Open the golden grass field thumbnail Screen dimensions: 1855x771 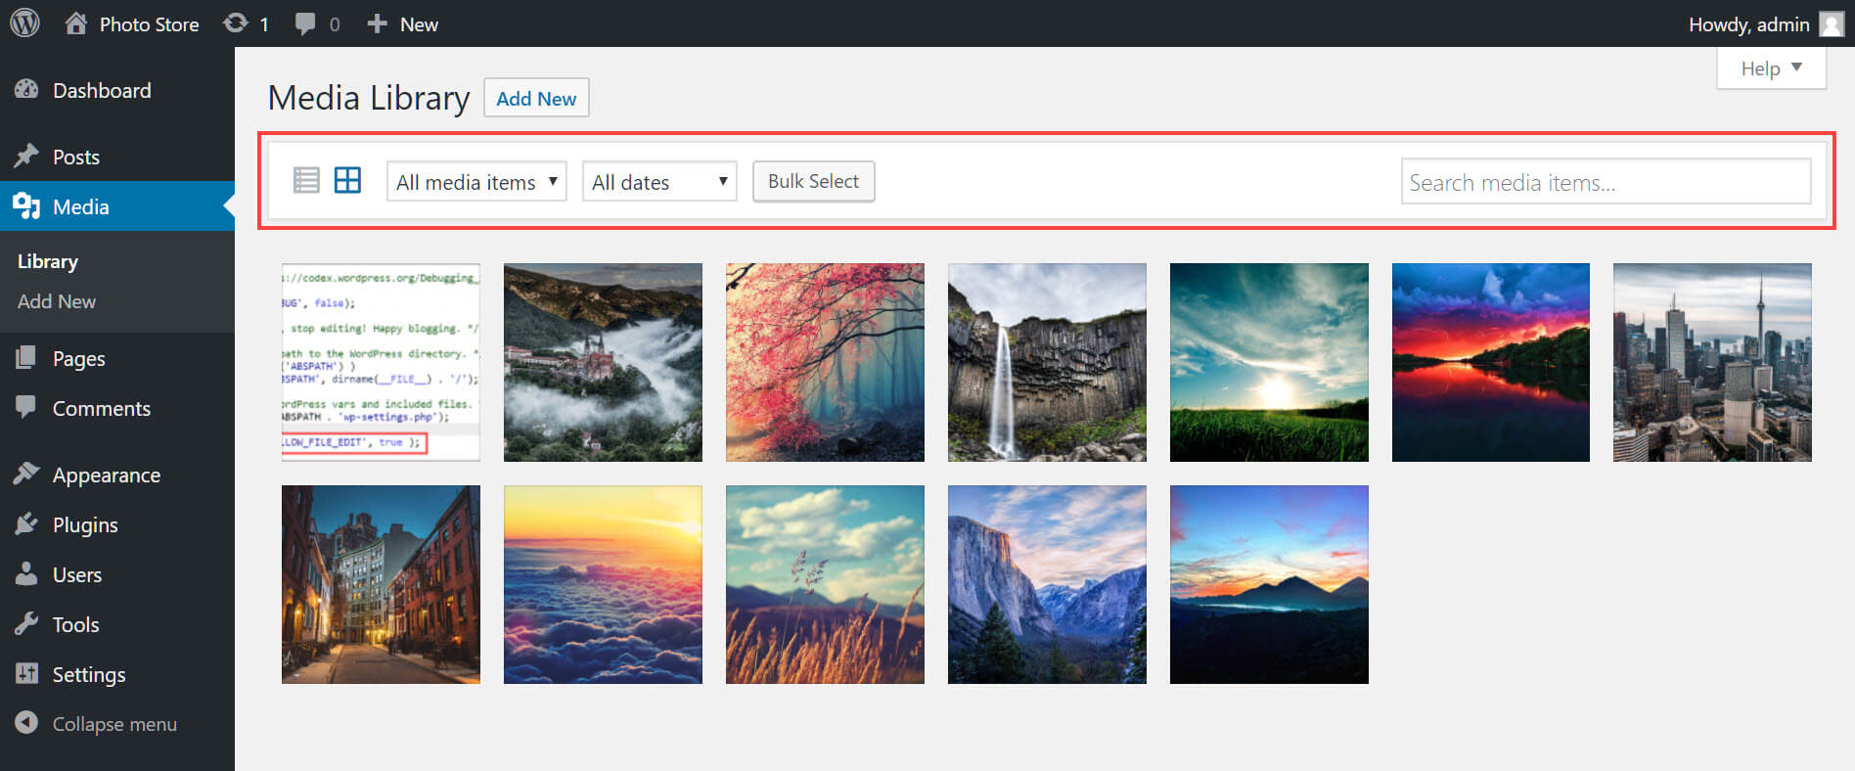point(825,584)
